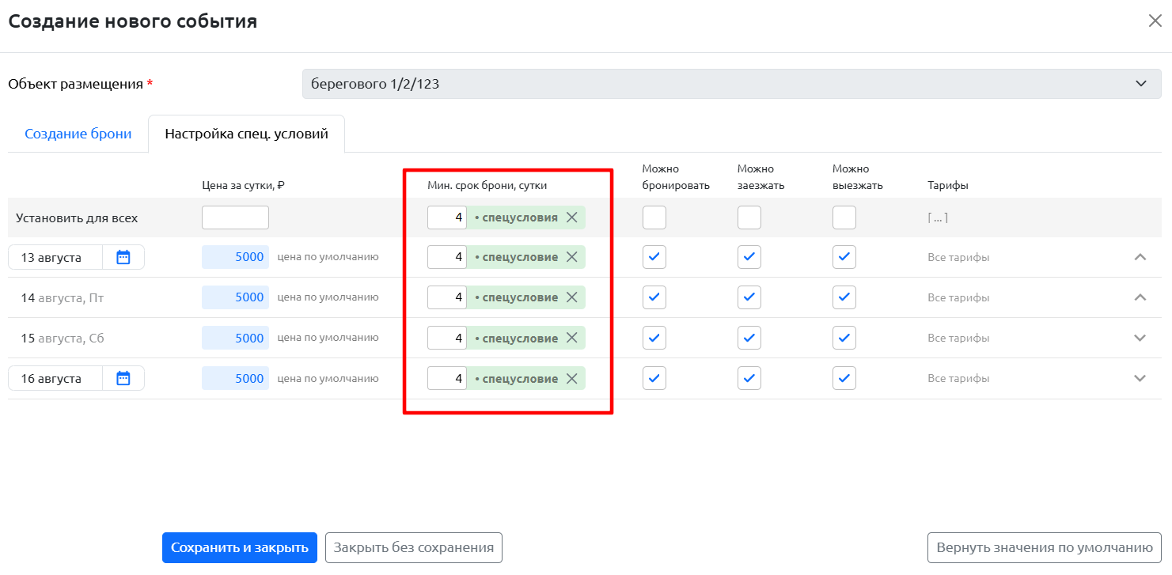Remove спецусловие tag in 13 августа row
The height and width of the screenshot is (575, 1172).
pyautogui.click(x=572, y=257)
